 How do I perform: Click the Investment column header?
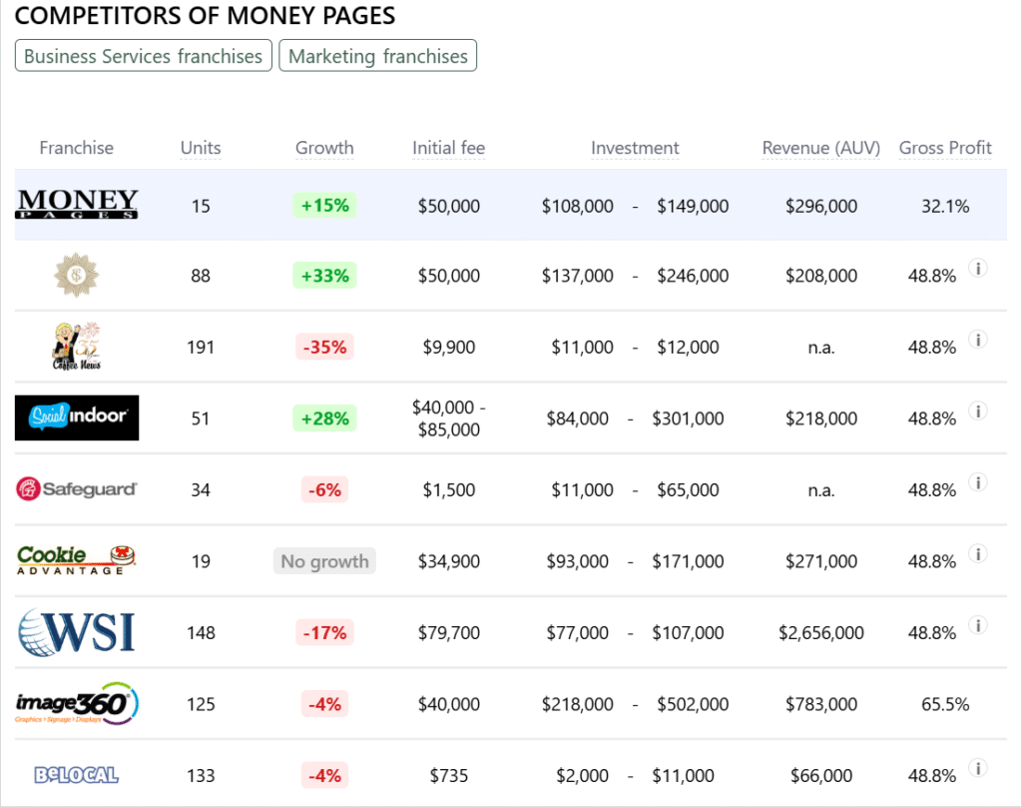coord(635,148)
